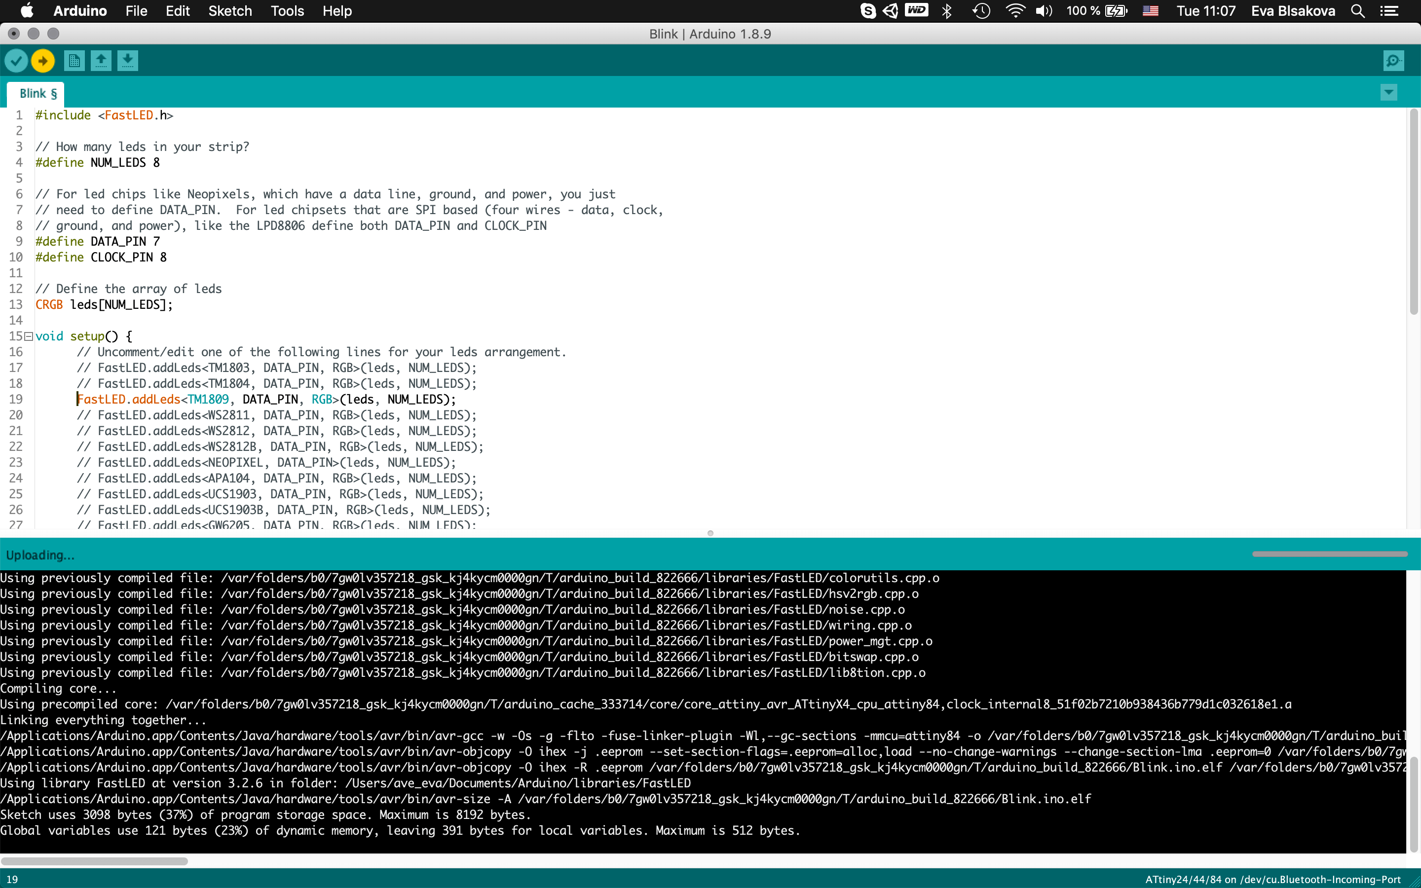
Task: Open the Tools menu
Action: 287,11
